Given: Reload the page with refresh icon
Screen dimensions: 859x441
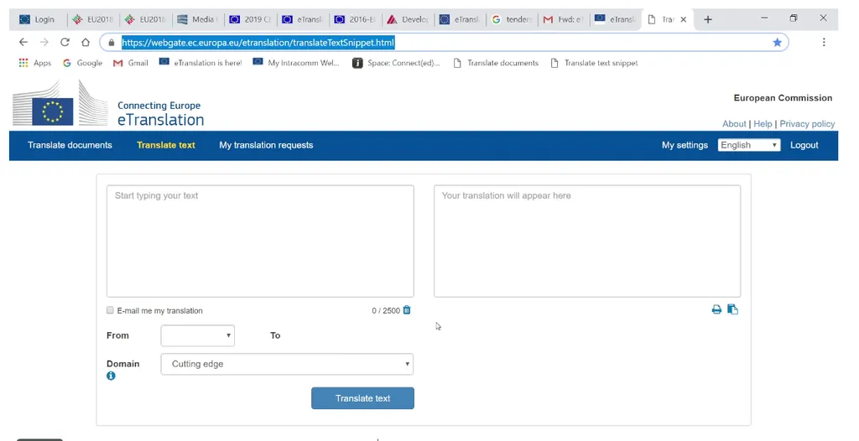Looking at the screenshot, I should (65, 42).
